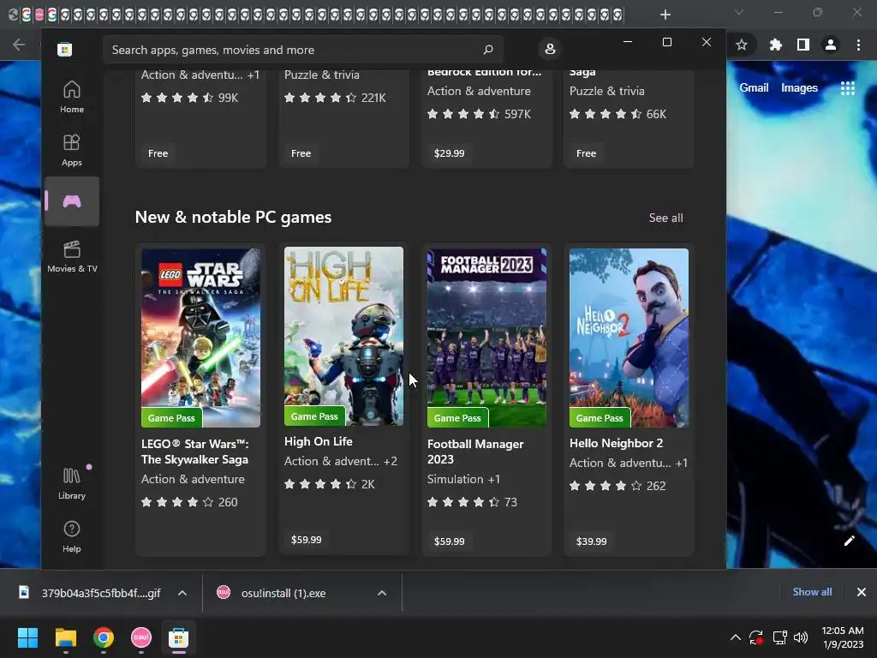The height and width of the screenshot is (658, 877).
Task: Open the Library in sidebar
Action: coord(72,483)
